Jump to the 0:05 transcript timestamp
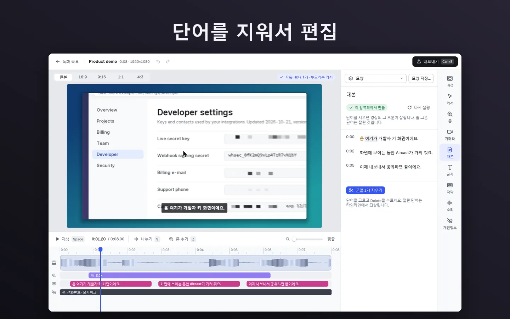 (x=350, y=165)
